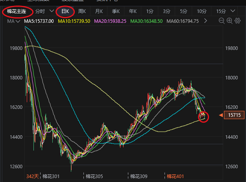
Task: Expand more periods arrow after 15分
Action: (x=235, y=11)
